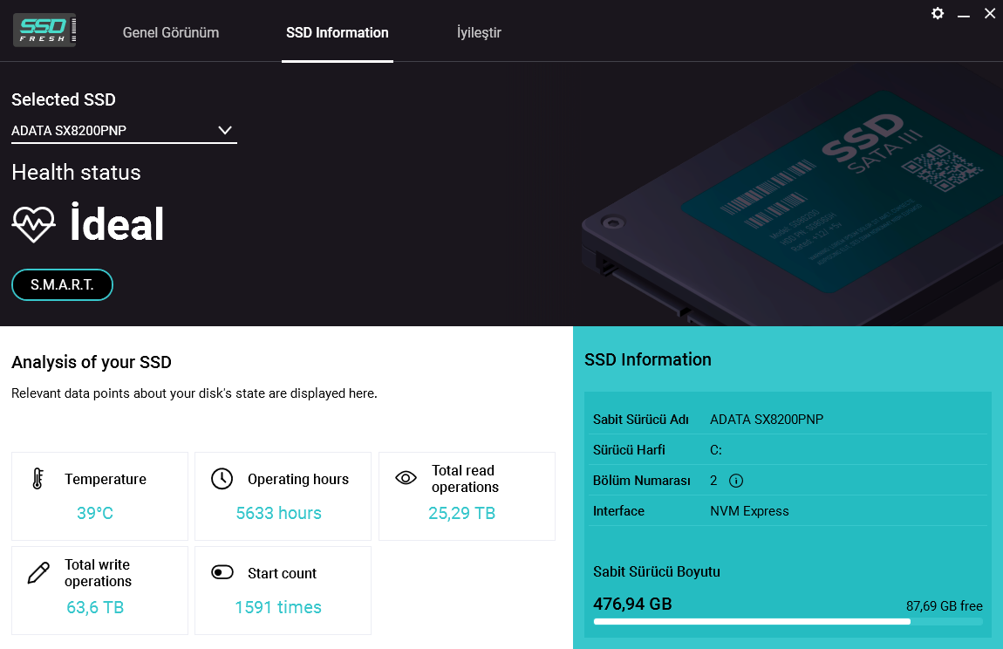Click the Bölüm Numarası value 2
This screenshot has width=1003, height=649.
(713, 481)
